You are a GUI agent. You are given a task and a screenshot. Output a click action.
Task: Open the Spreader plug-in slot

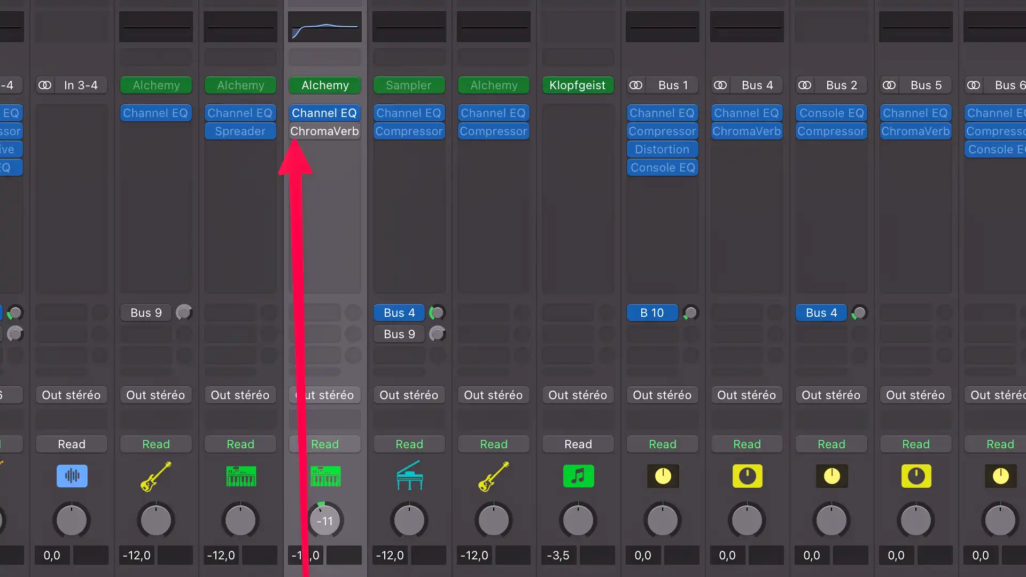click(240, 131)
